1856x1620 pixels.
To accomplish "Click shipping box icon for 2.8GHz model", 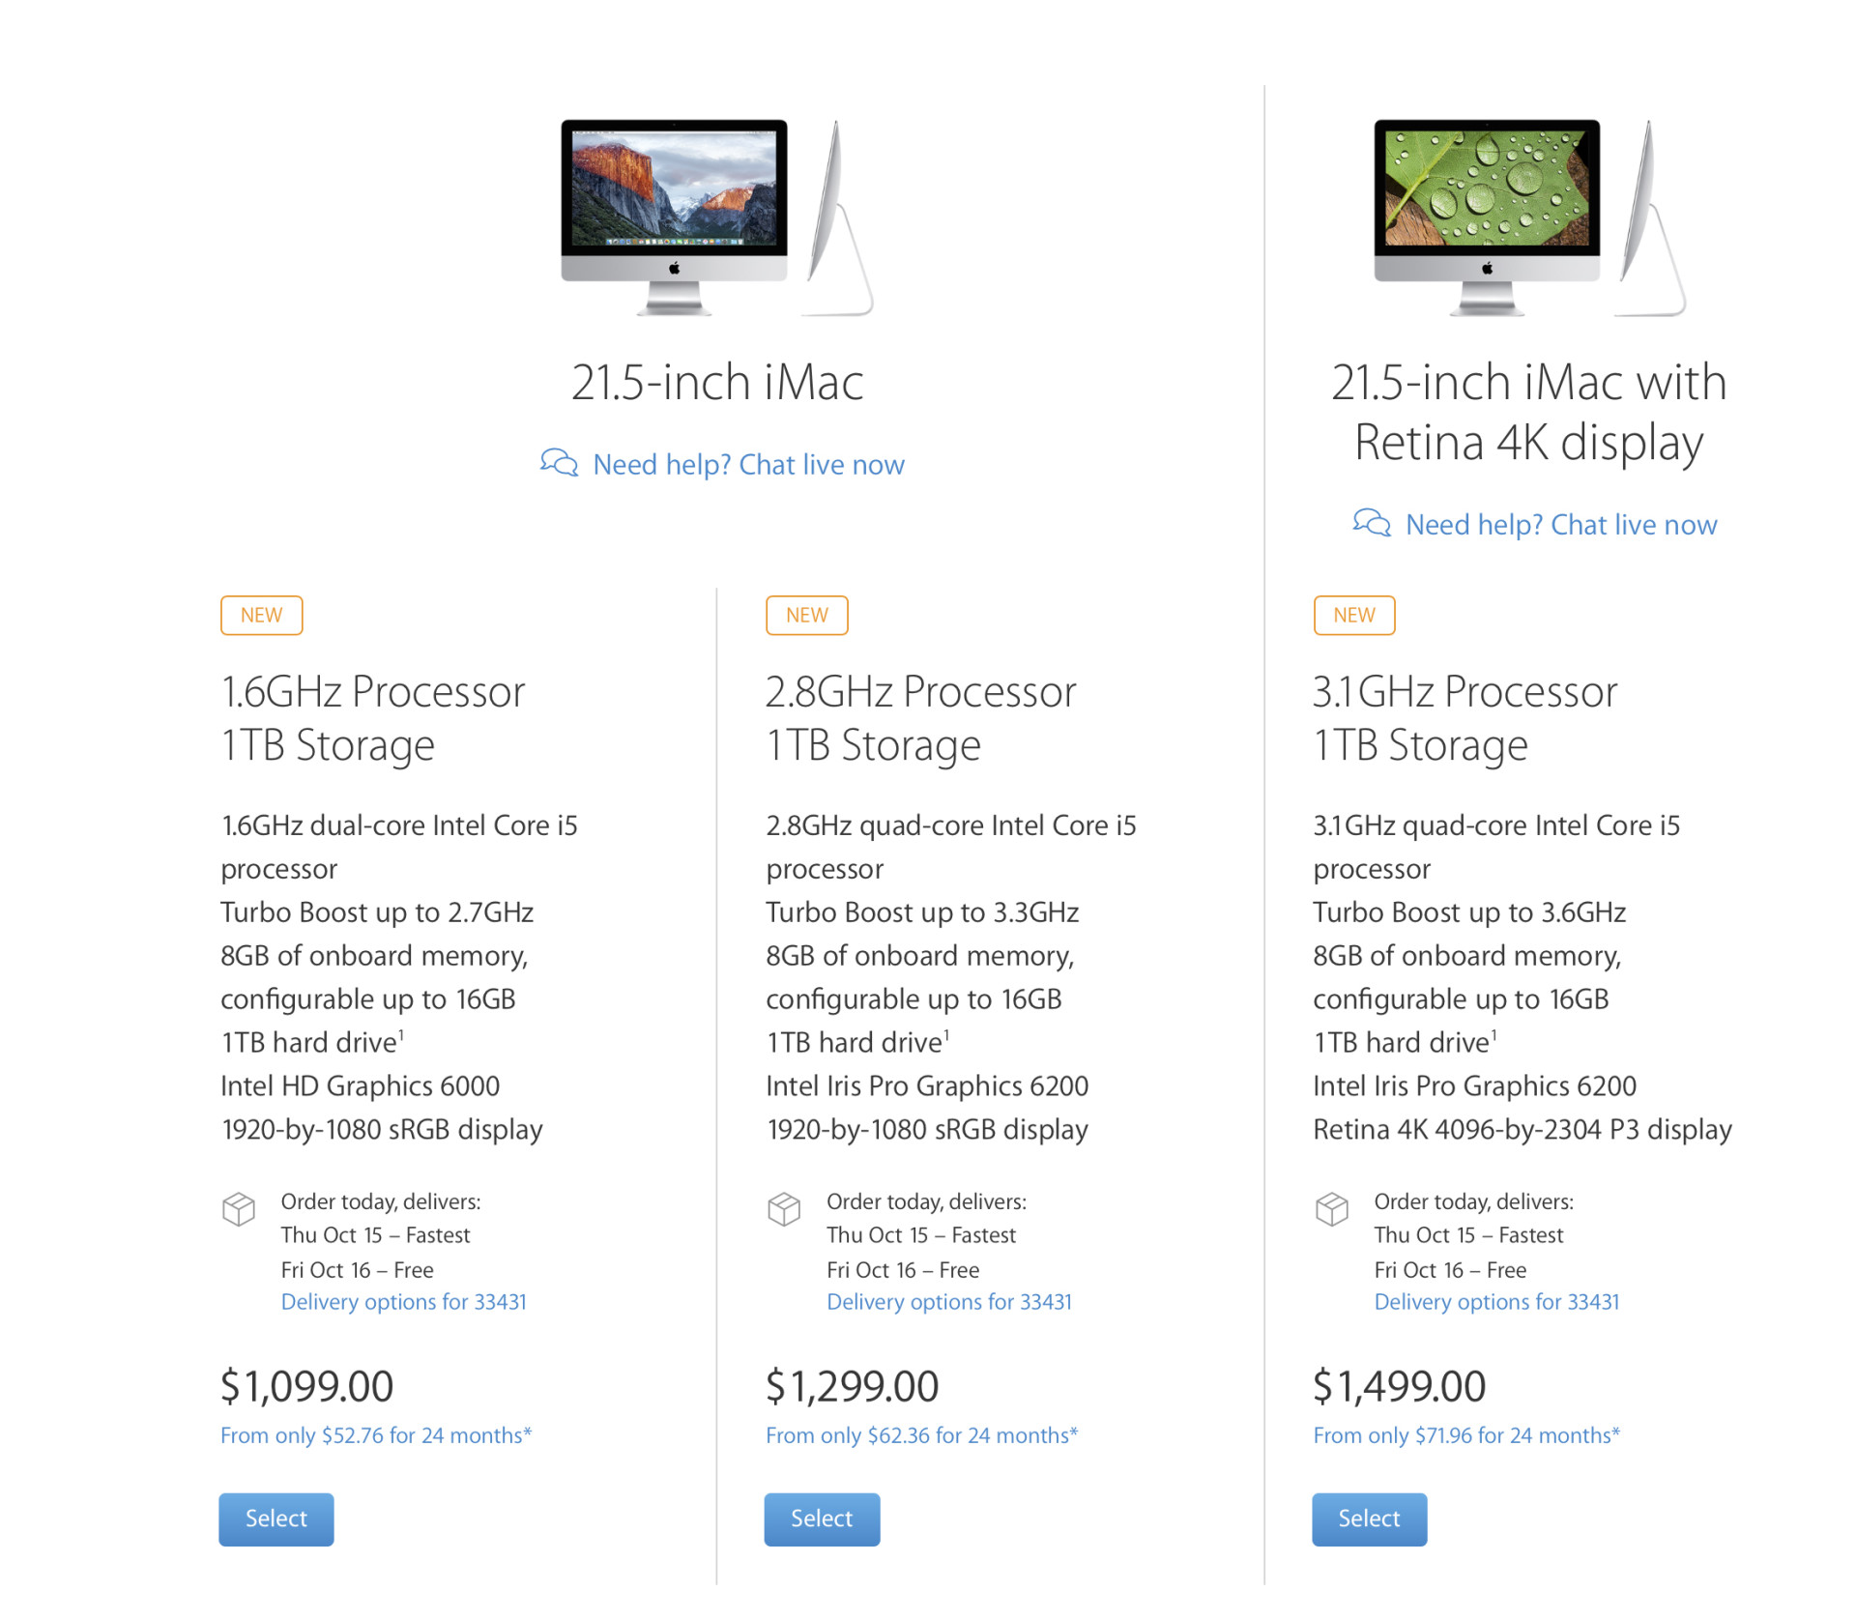I will pos(784,1209).
